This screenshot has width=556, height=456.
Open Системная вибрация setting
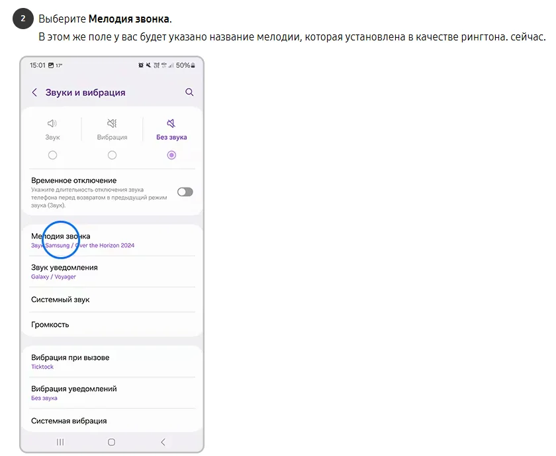112,421
